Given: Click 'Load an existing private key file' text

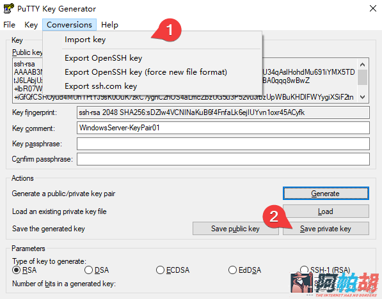Looking at the screenshot, I should (x=60, y=211).
